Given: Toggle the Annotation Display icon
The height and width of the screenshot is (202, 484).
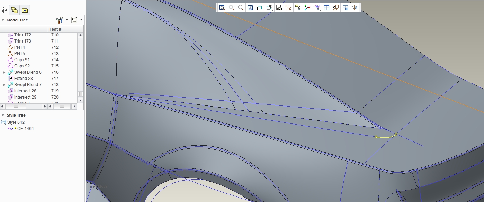Looking at the screenshot, I should (x=298, y=8).
